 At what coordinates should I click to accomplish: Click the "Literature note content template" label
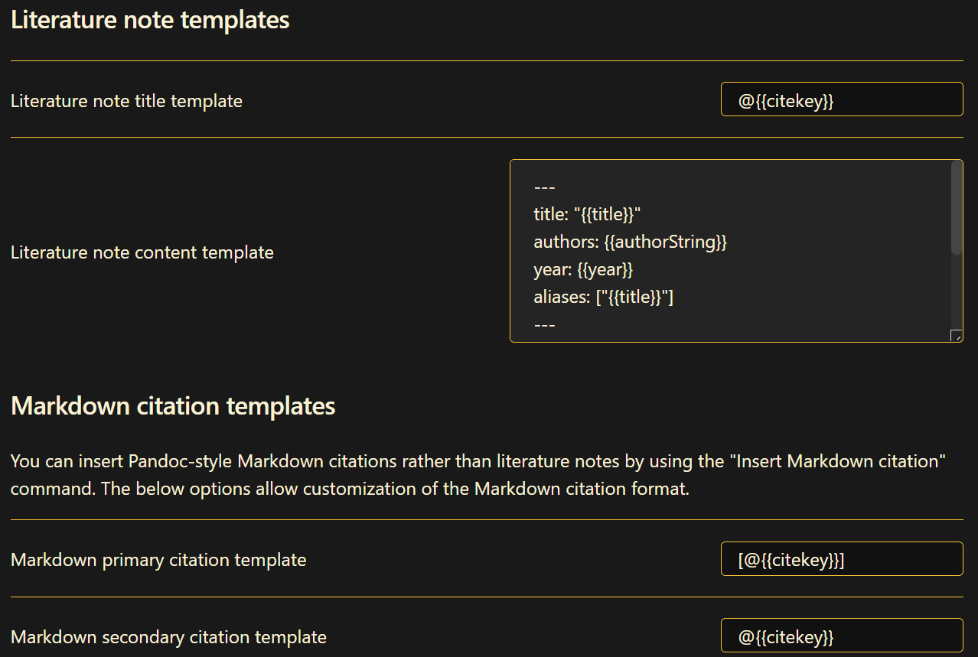pos(142,252)
